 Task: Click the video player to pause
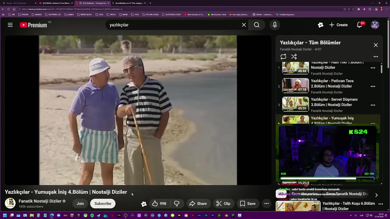tap(138, 110)
